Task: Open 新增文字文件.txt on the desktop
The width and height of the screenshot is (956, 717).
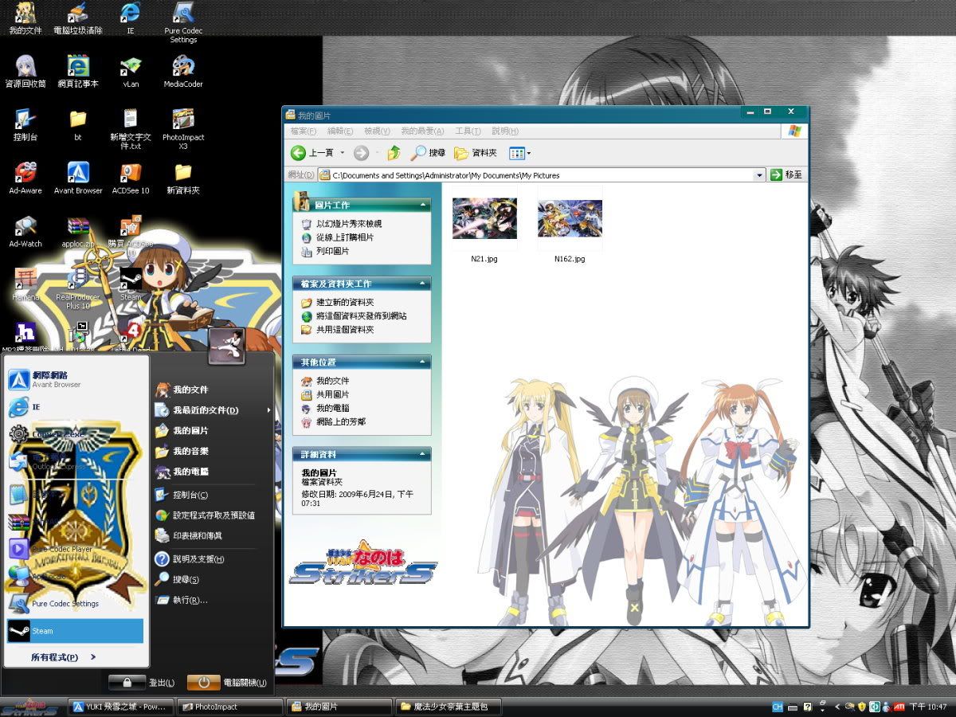Action: click(x=131, y=129)
